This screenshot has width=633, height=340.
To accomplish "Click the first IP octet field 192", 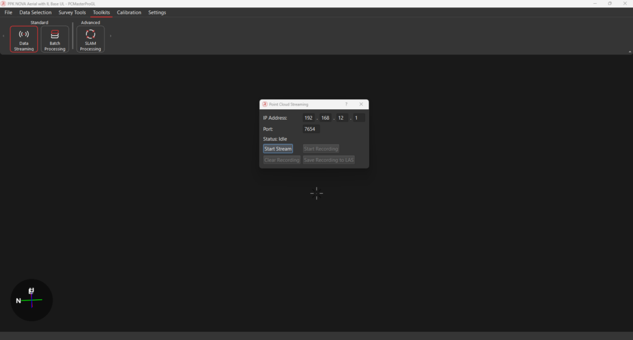I will [x=309, y=118].
